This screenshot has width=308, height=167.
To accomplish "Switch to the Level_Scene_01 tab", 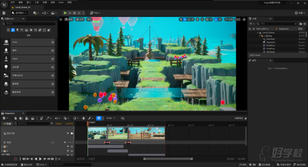I will (x=22, y=7).
